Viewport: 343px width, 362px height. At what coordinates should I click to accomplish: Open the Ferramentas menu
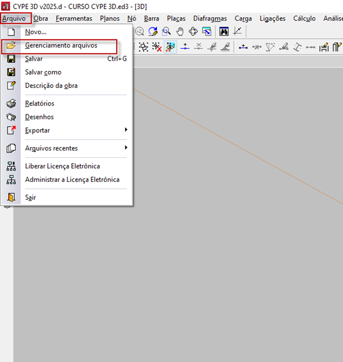(x=74, y=19)
